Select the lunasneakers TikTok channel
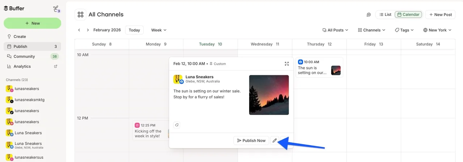The width and height of the screenshot is (463, 162). pyautogui.click(x=27, y=111)
